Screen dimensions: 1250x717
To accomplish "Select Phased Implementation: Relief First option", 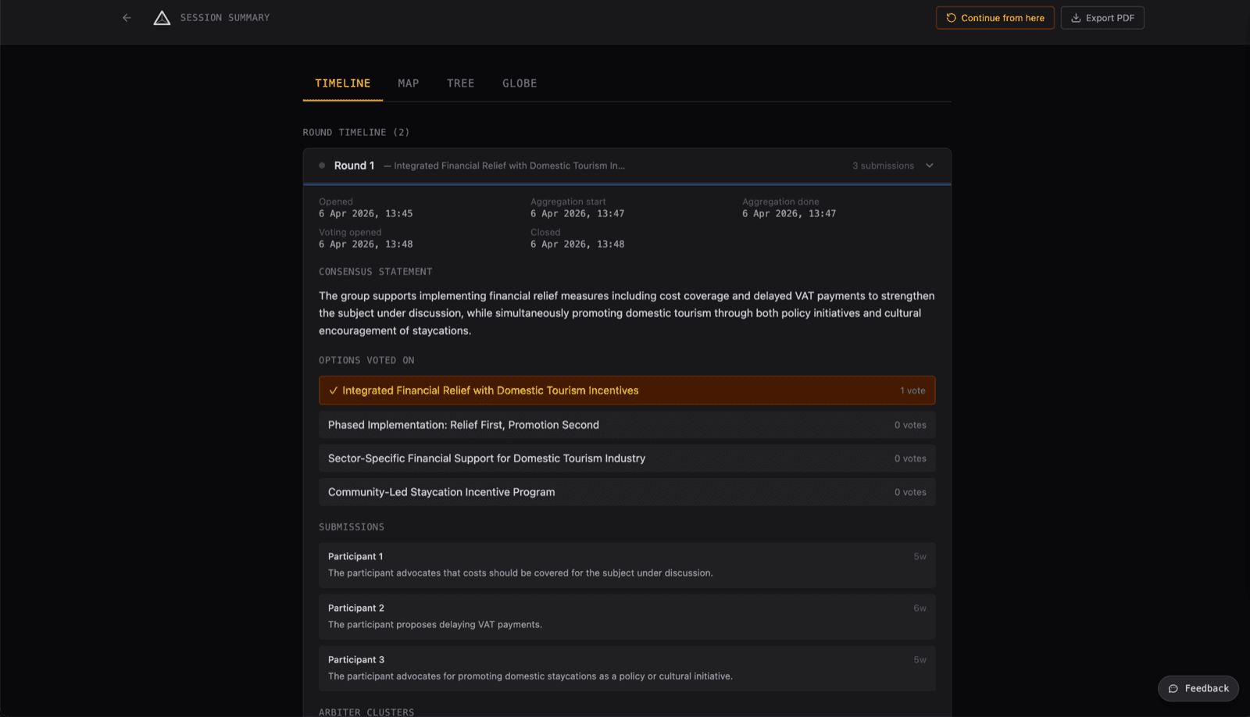I will [x=627, y=425].
